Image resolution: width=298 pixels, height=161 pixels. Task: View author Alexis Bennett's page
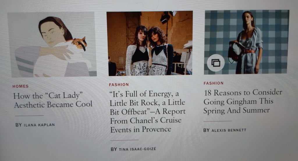coord(229,130)
